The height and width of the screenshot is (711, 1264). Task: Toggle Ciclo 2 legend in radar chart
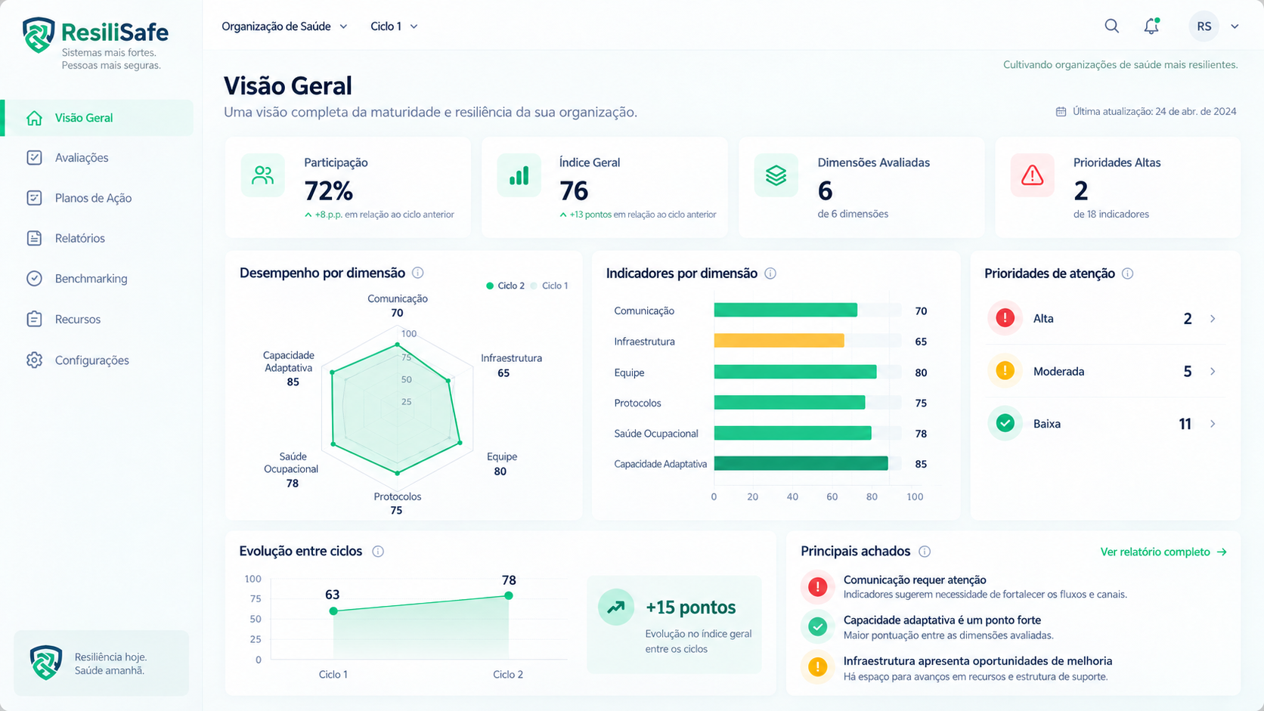(x=506, y=286)
